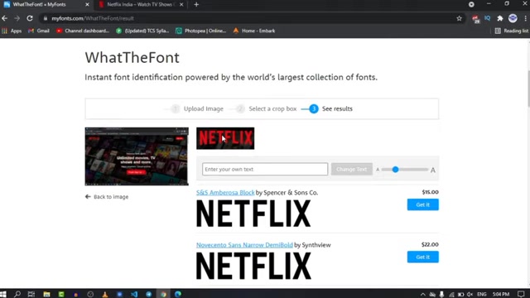Click the cropped NETFLIX logo image
The image size is (530, 298).
pyautogui.click(x=225, y=138)
